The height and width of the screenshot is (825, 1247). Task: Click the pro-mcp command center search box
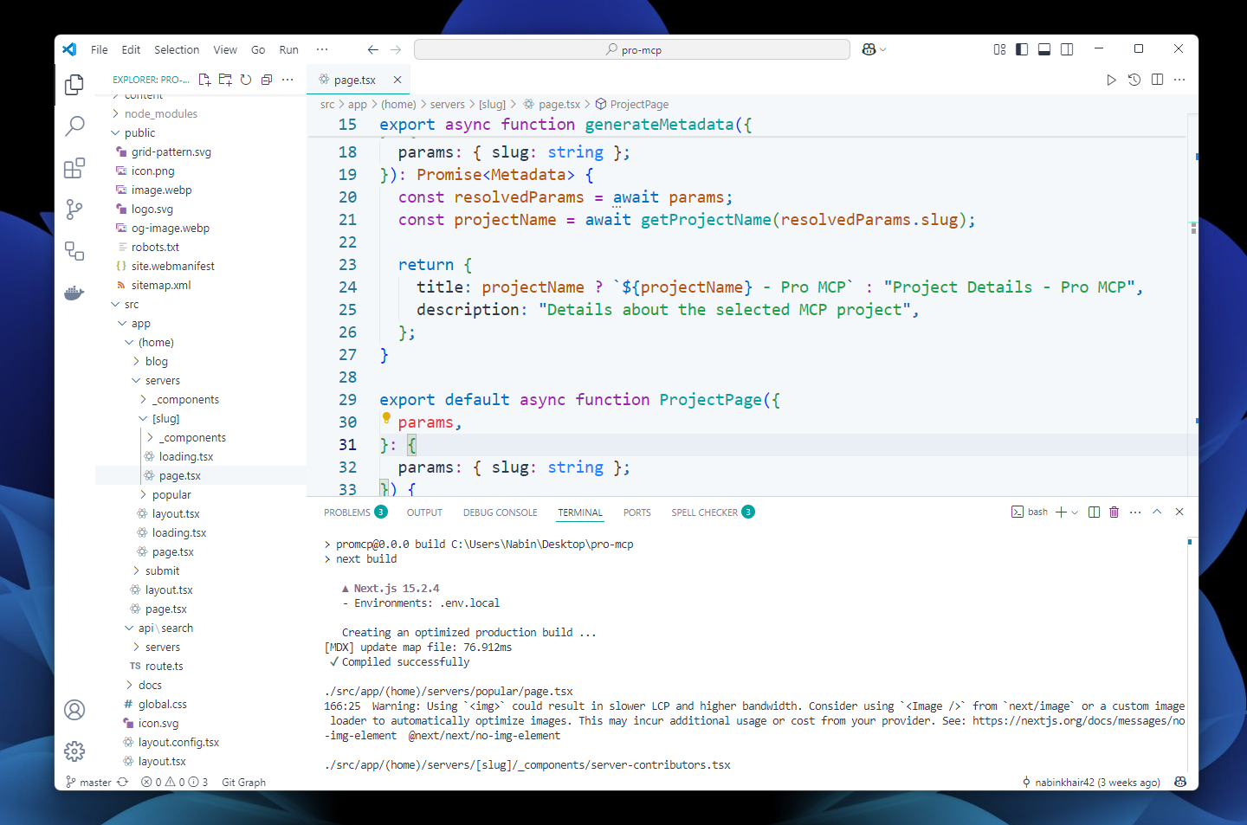632,49
